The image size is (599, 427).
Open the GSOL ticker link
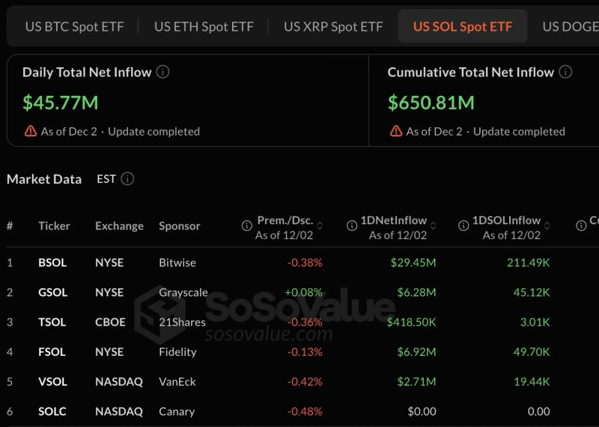[52, 292]
